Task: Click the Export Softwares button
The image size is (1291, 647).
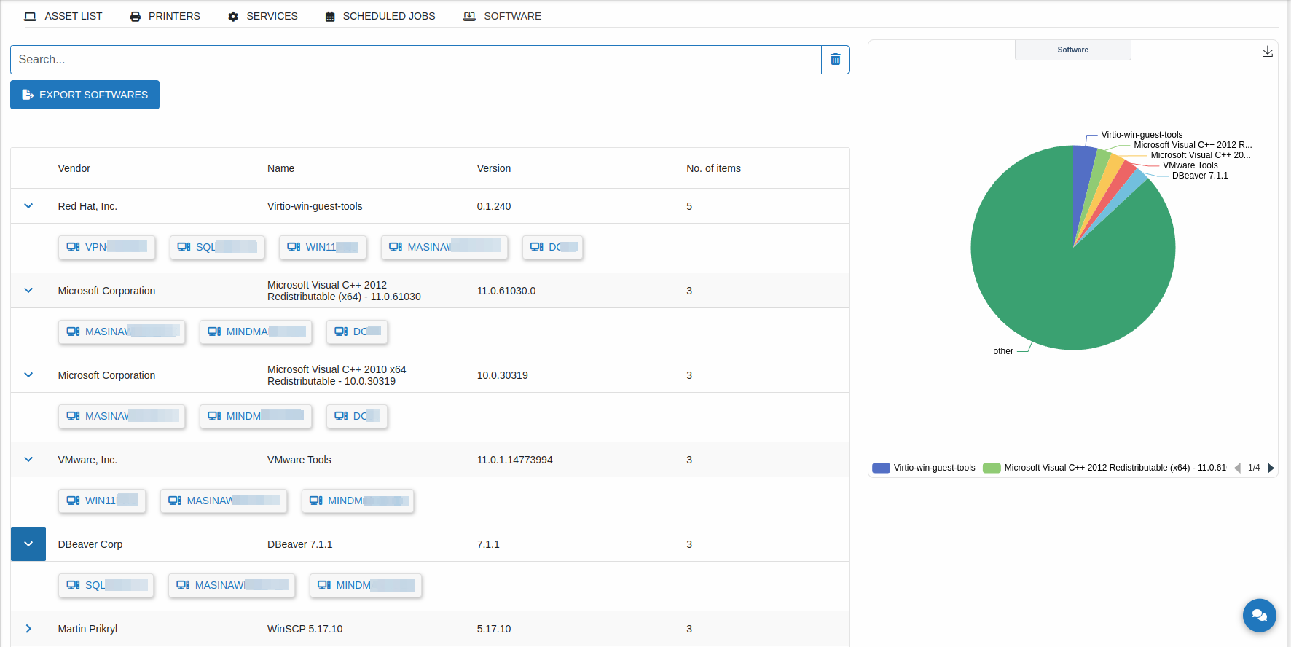Action: [x=85, y=95]
